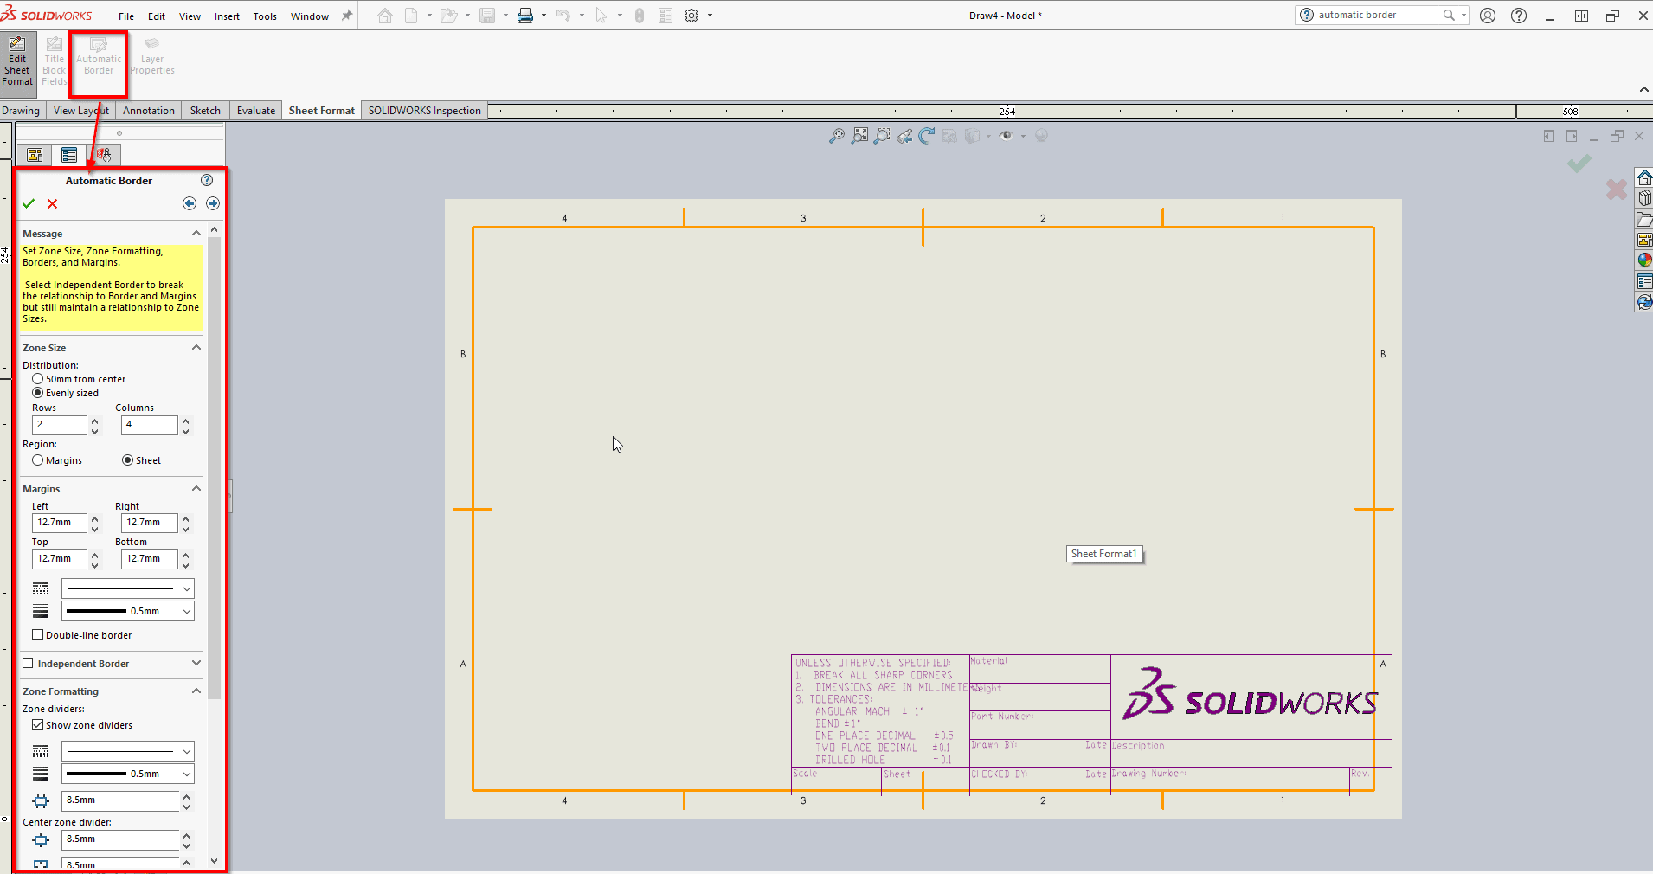
Task: Open Automatic Border help icon
Action: 207,180
